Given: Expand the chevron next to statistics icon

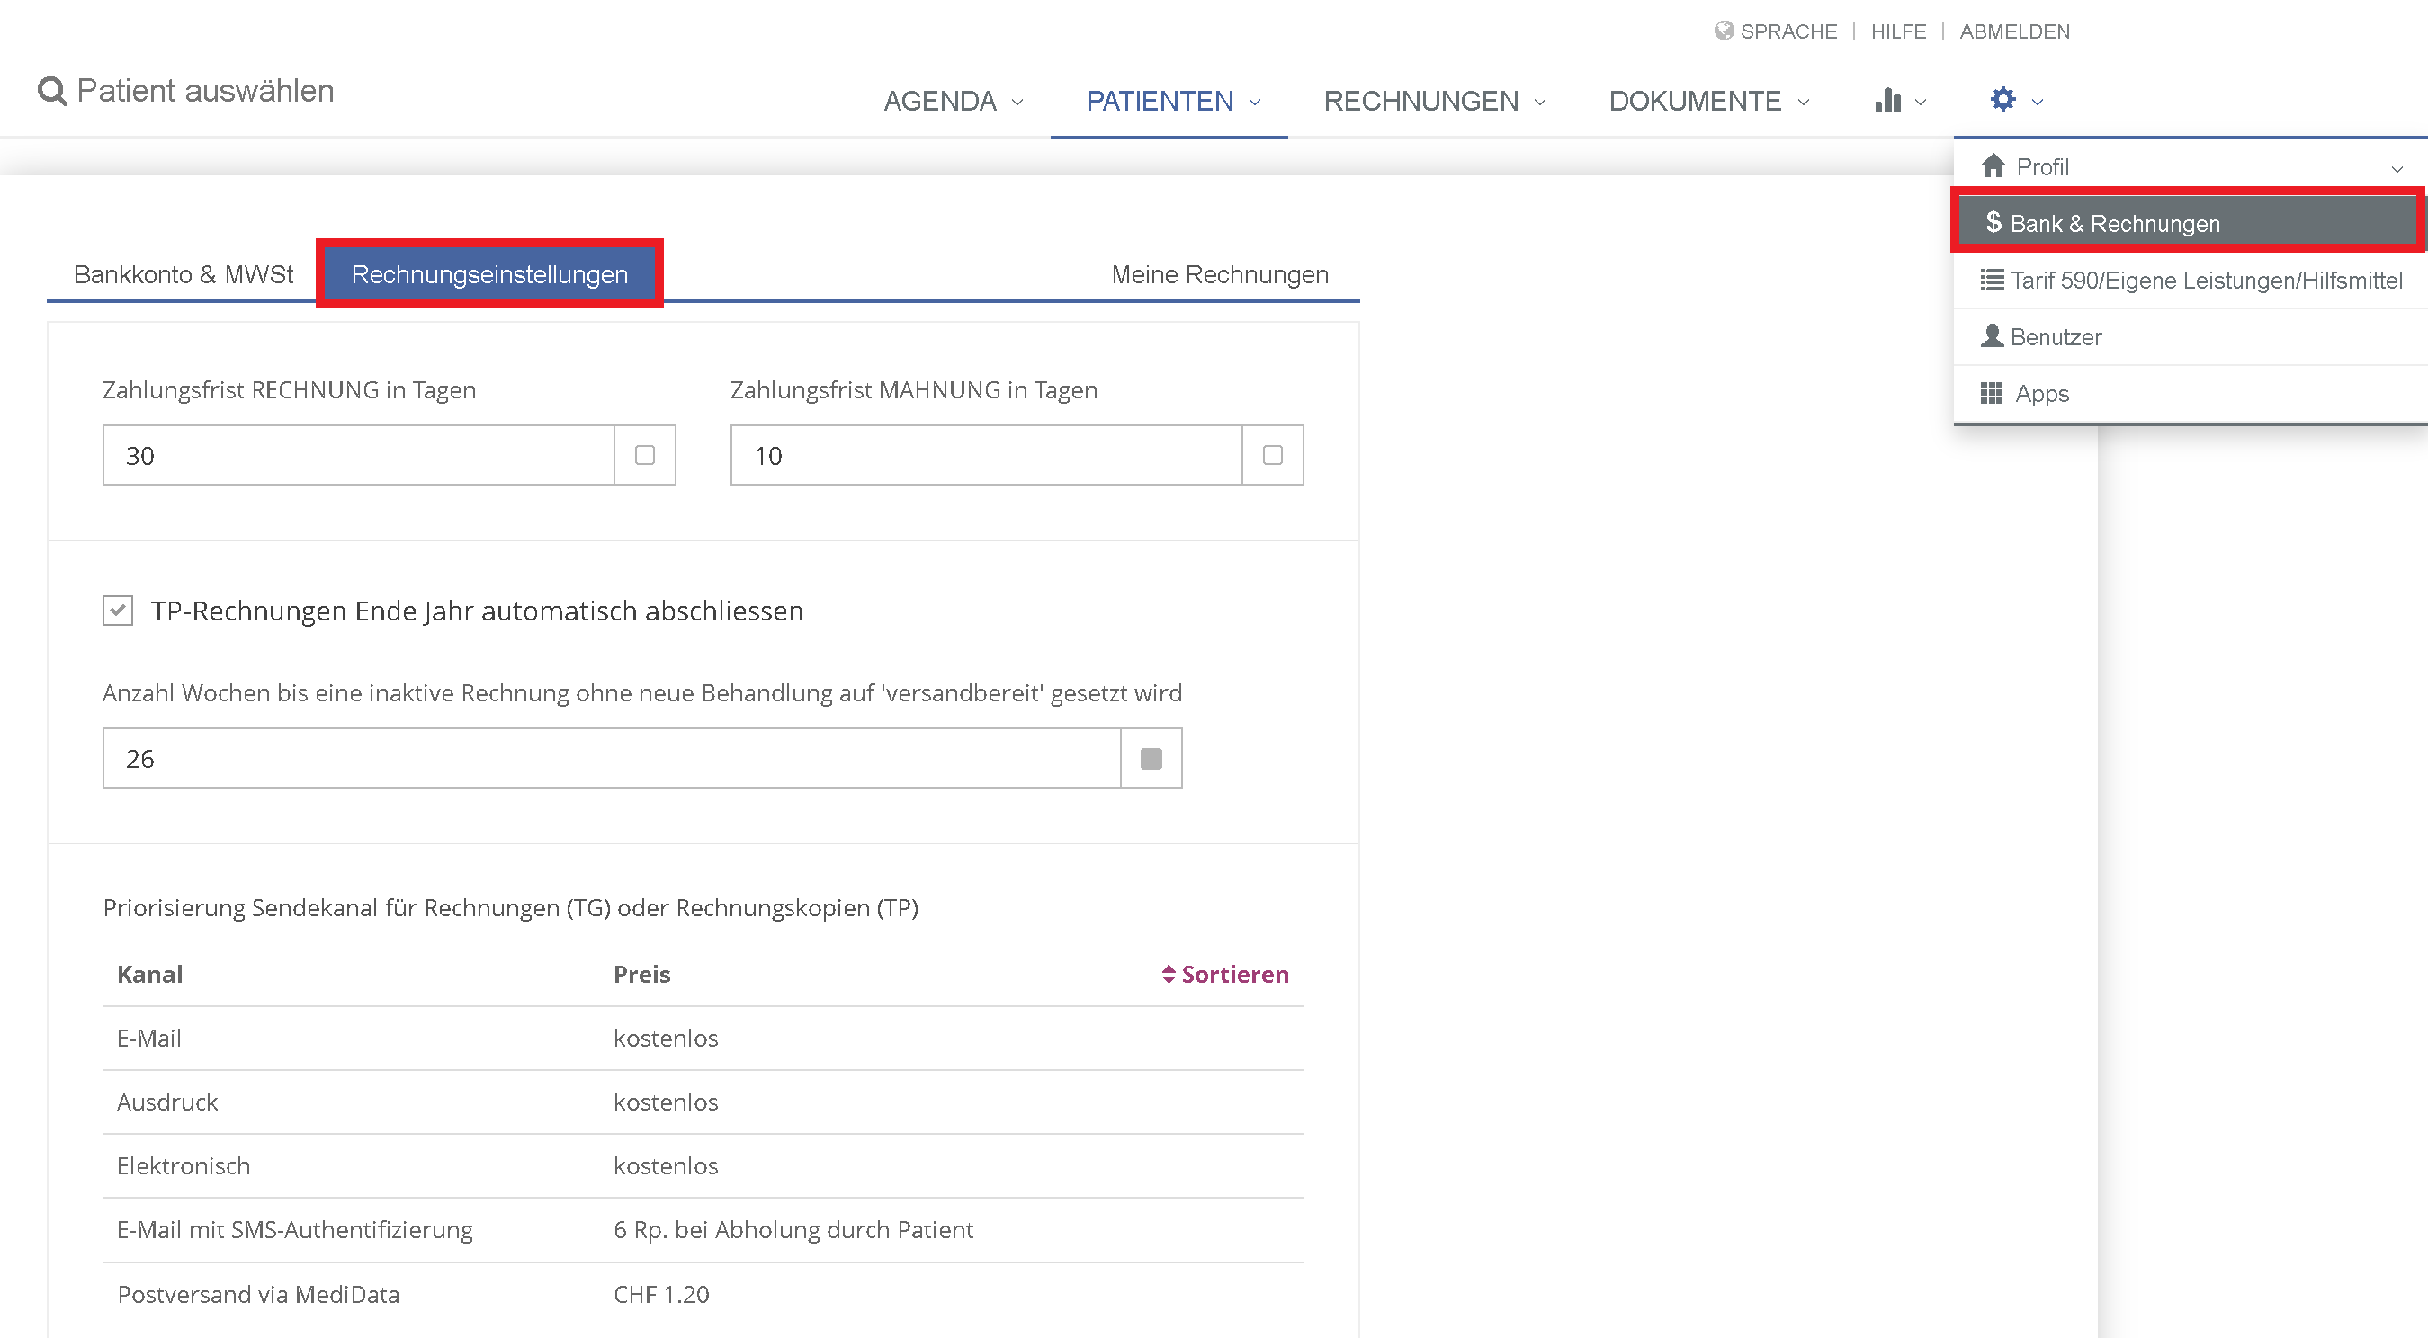Looking at the screenshot, I should pos(1920,102).
